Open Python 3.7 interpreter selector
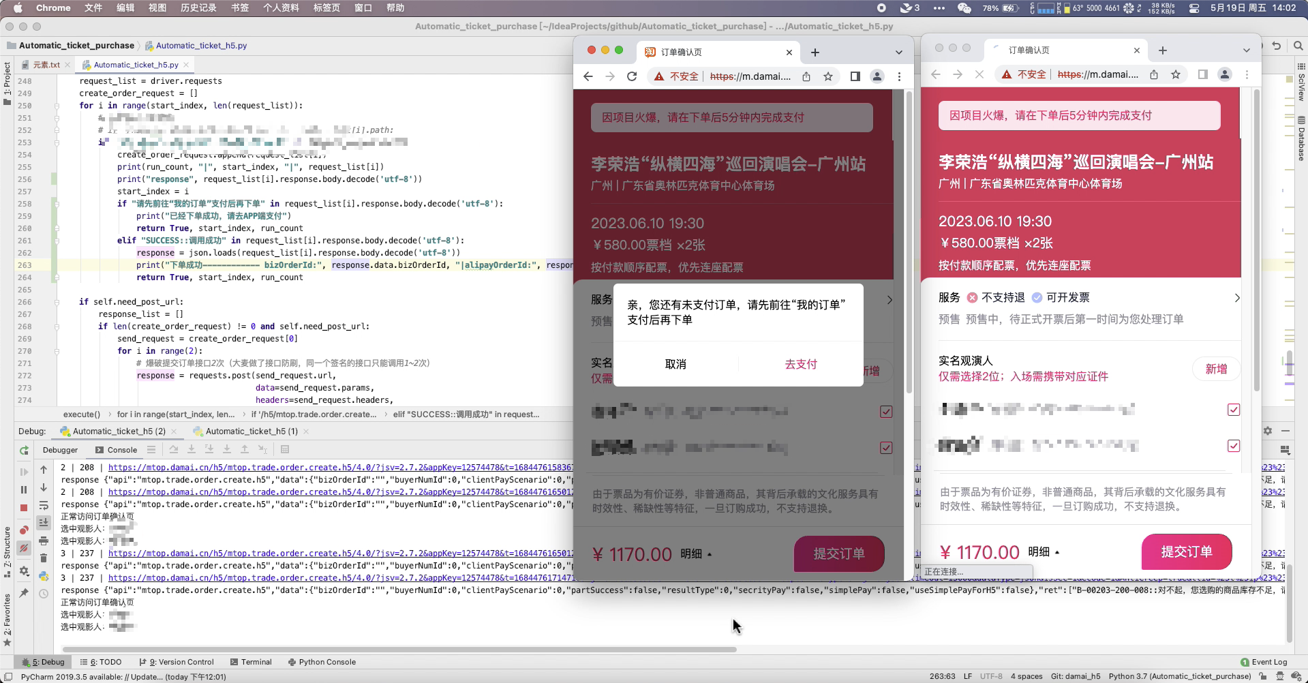The image size is (1308, 683). (x=1179, y=676)
